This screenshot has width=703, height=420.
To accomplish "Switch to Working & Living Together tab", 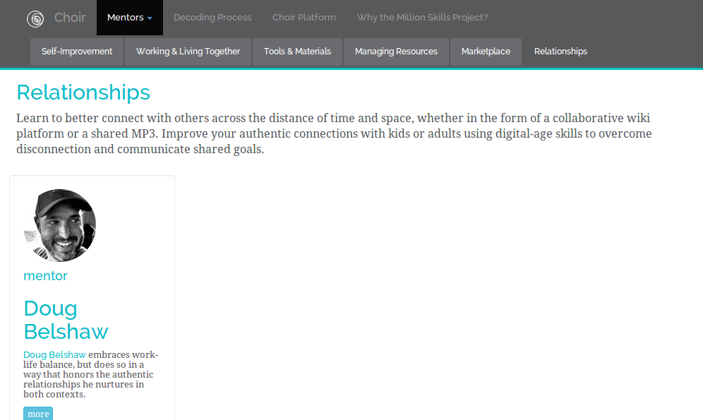I will point(188,52).
